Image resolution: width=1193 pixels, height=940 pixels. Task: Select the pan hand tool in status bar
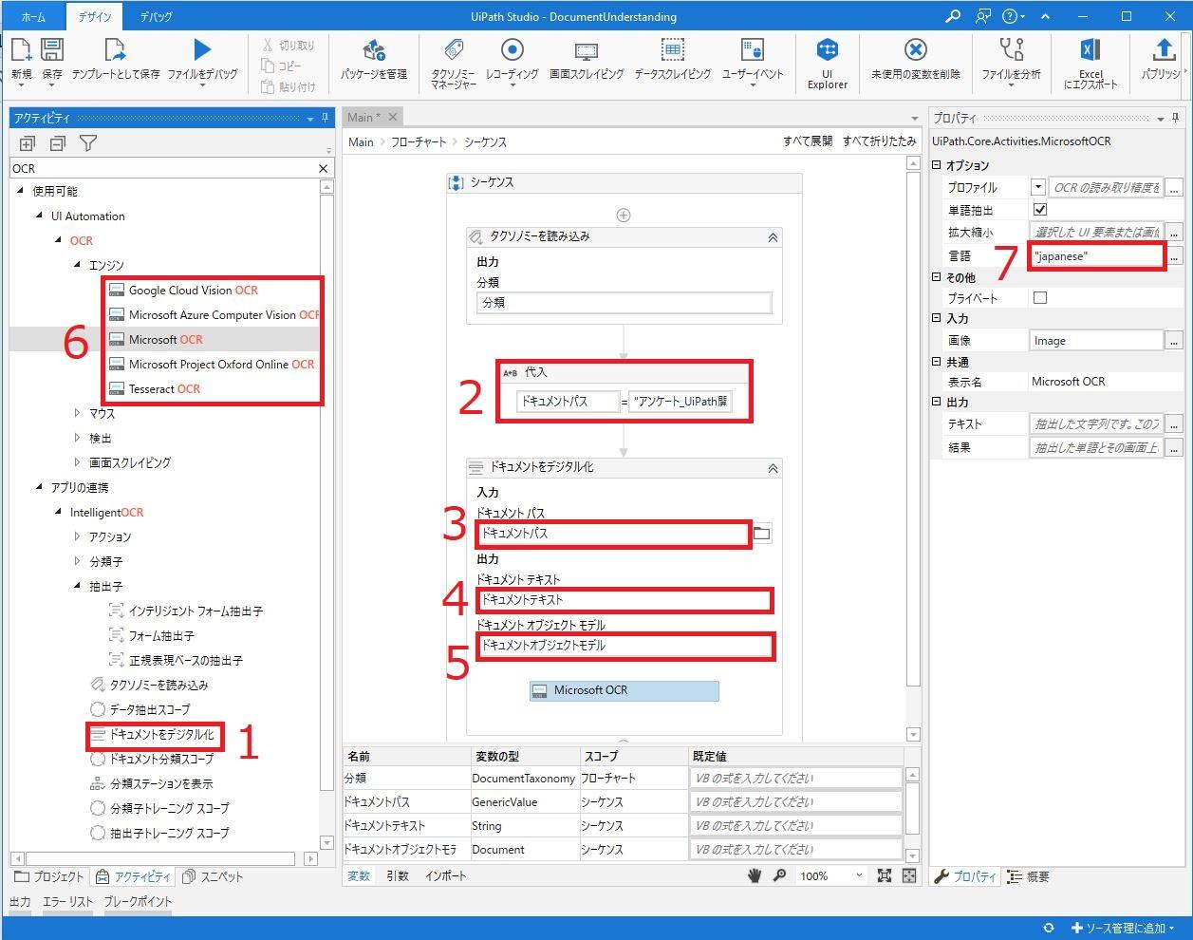(x=755, y=875)
